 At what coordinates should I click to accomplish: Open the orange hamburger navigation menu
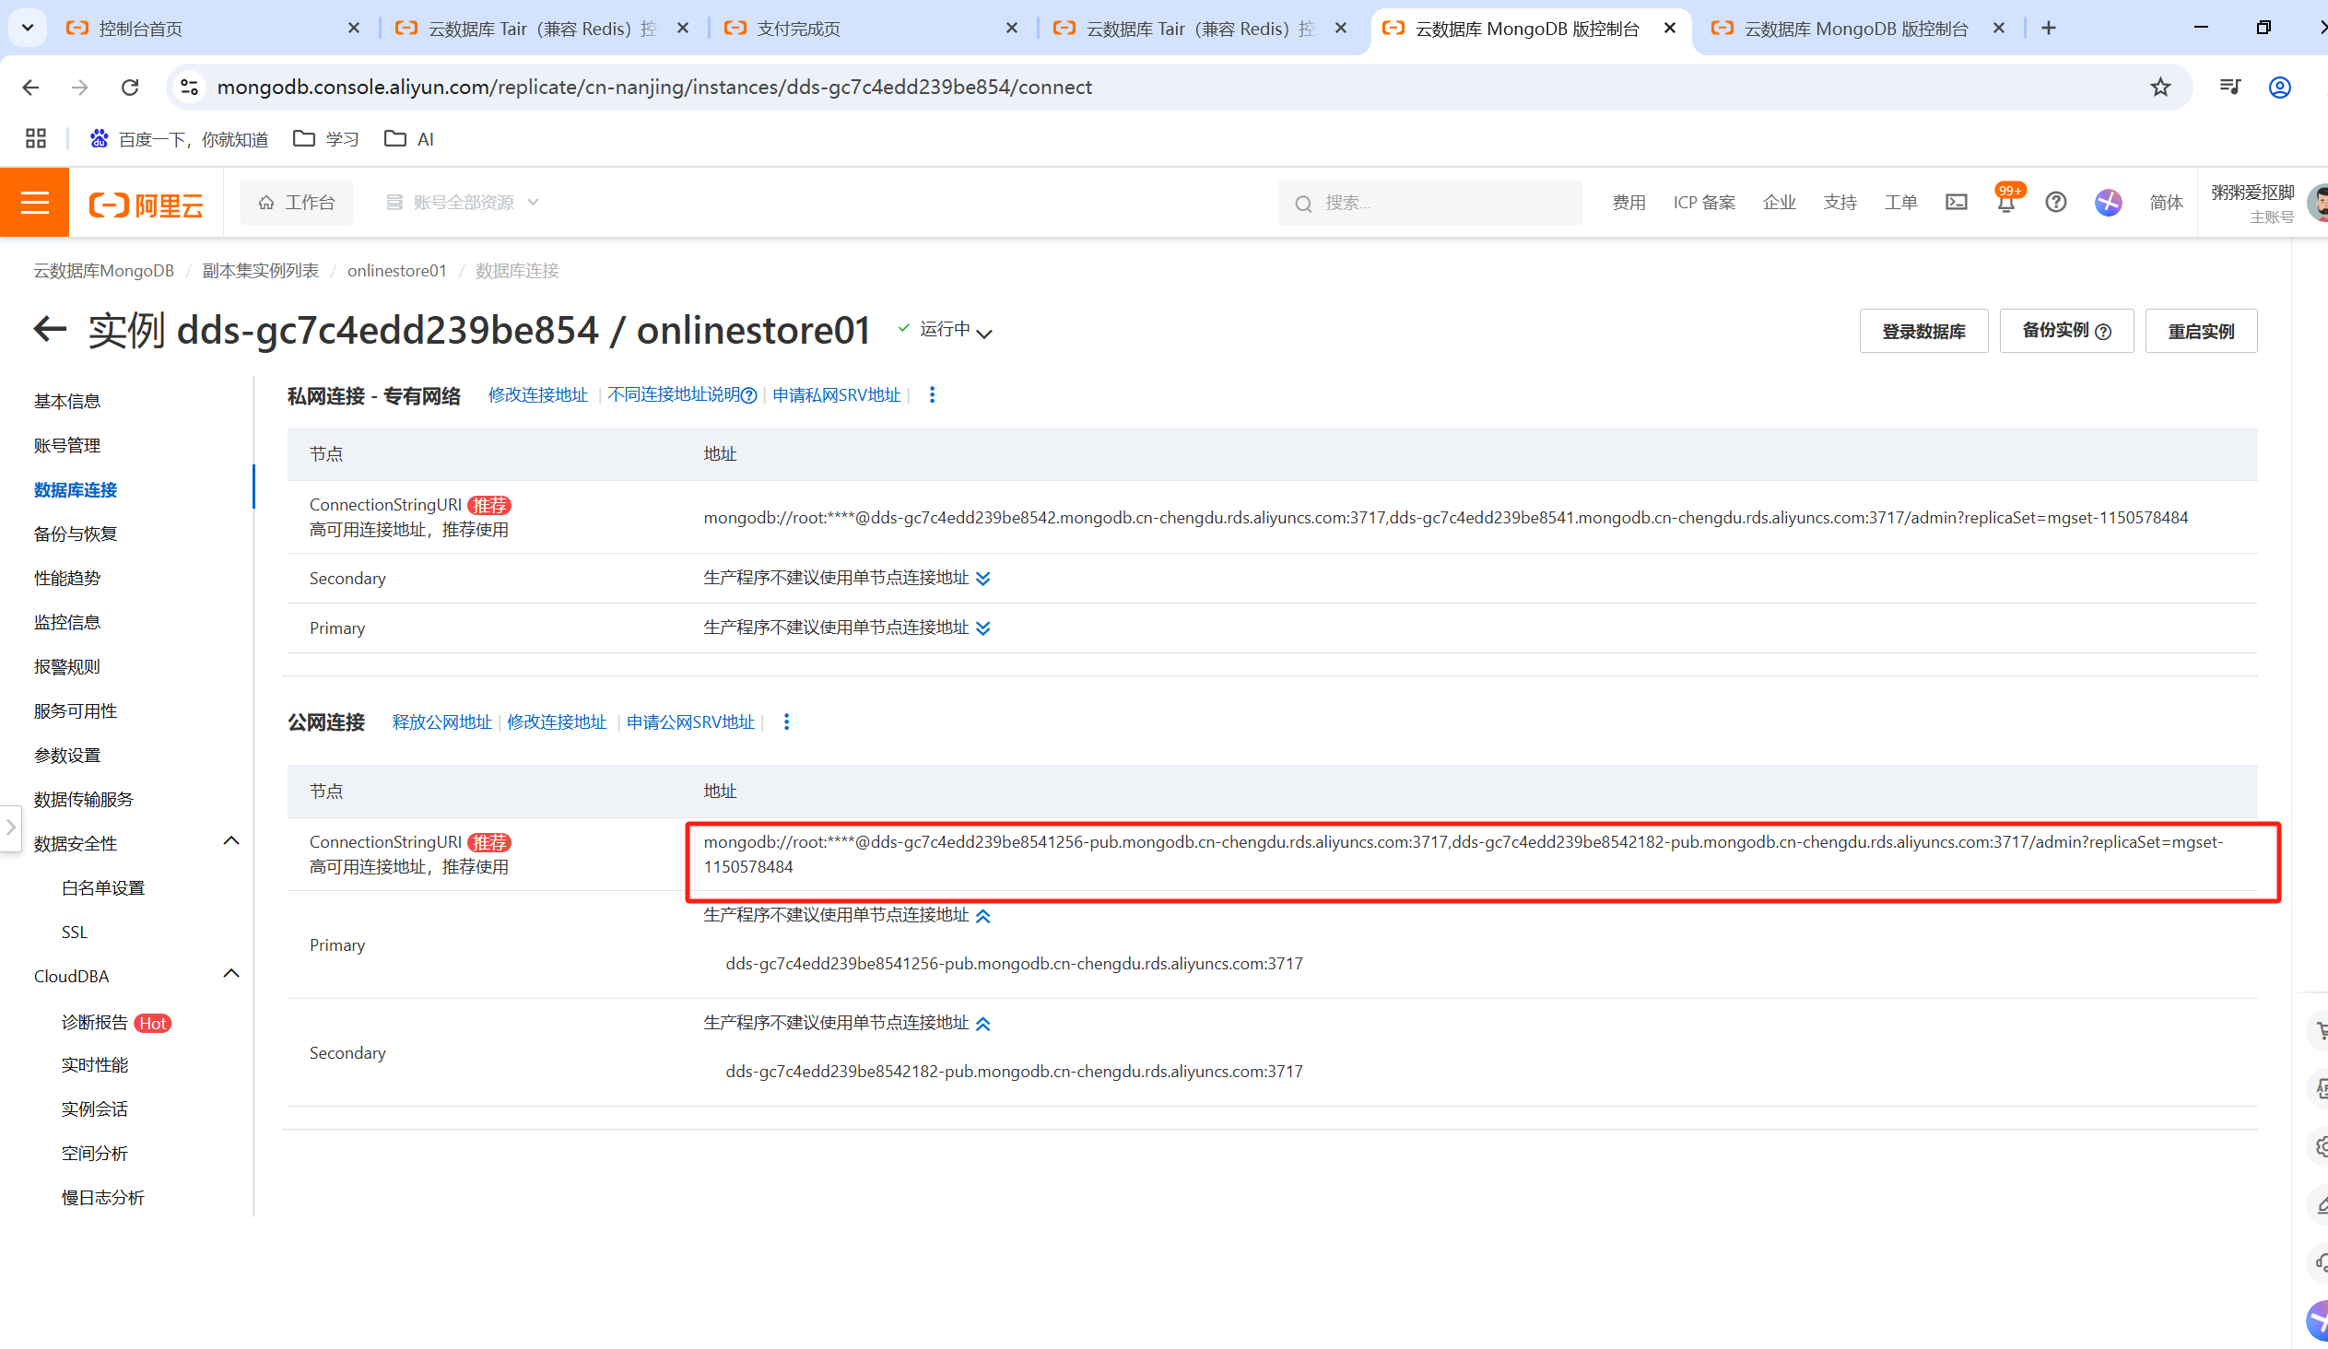34,202
